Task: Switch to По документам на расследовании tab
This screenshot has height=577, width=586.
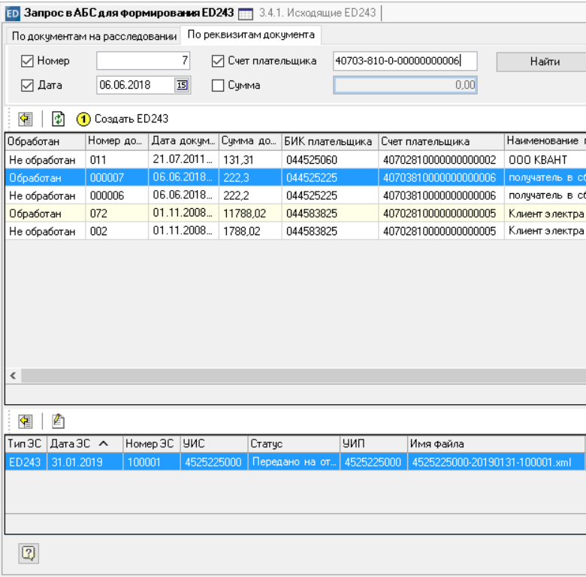Action: point(94,36)
